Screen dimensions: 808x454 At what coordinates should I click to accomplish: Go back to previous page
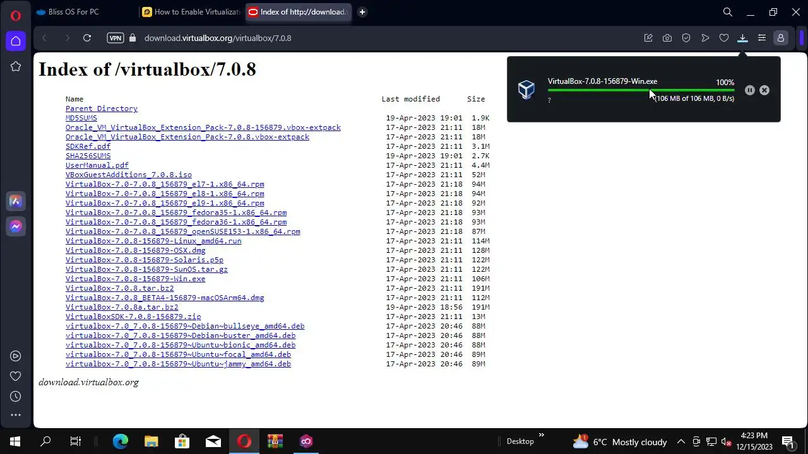44,38
